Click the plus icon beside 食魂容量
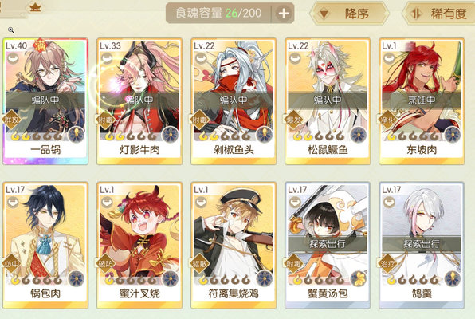This screenshot has width=475, height=319. point(284,14)
